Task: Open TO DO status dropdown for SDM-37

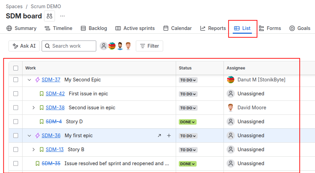Action: (188, 80)
